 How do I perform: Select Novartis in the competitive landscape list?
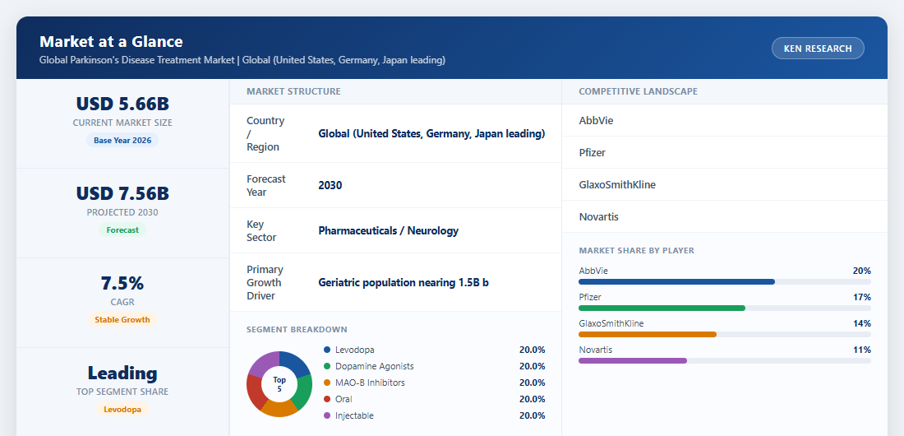599,217
